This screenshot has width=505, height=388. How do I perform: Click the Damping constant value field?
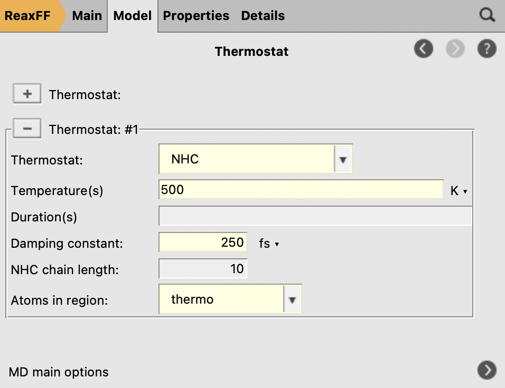pos(203,242)
